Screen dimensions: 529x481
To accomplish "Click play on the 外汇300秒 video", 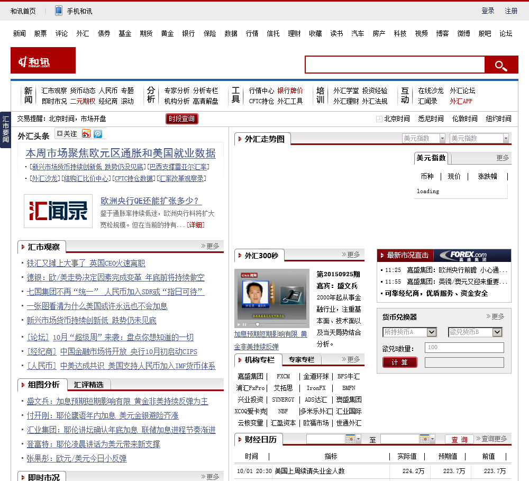I will click(x=239, y=324).
